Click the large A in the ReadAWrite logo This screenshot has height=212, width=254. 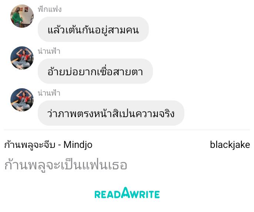coord(126,192)
